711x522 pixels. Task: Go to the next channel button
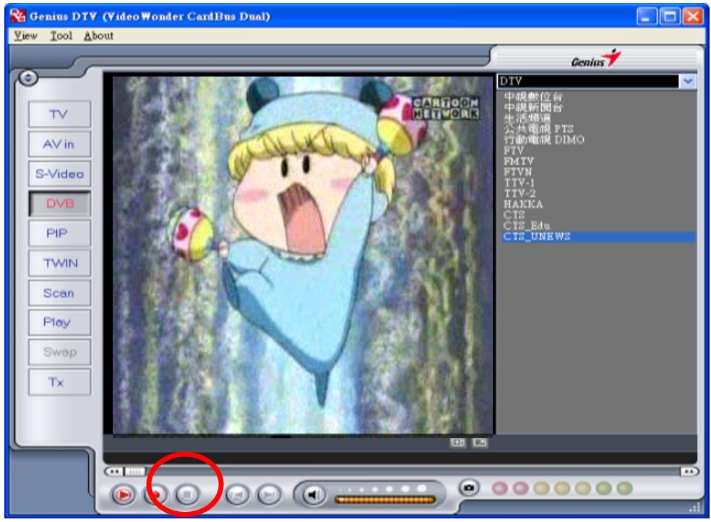pos(269,495)
